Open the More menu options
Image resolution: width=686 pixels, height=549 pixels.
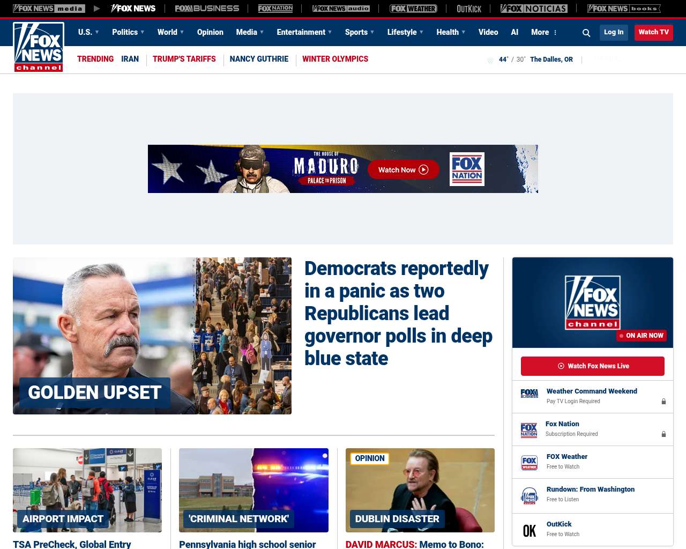click(544, 32)
